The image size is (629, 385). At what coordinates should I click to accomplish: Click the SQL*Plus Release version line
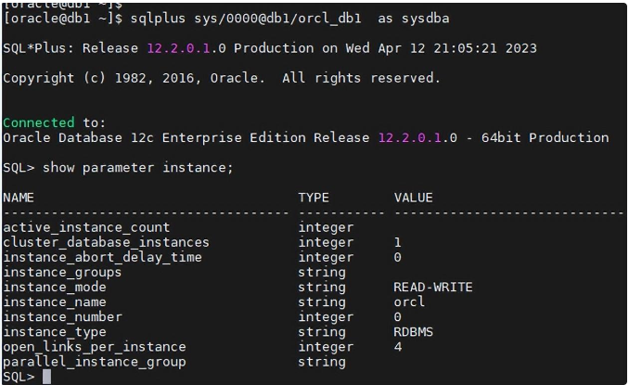tap(270, 47)
